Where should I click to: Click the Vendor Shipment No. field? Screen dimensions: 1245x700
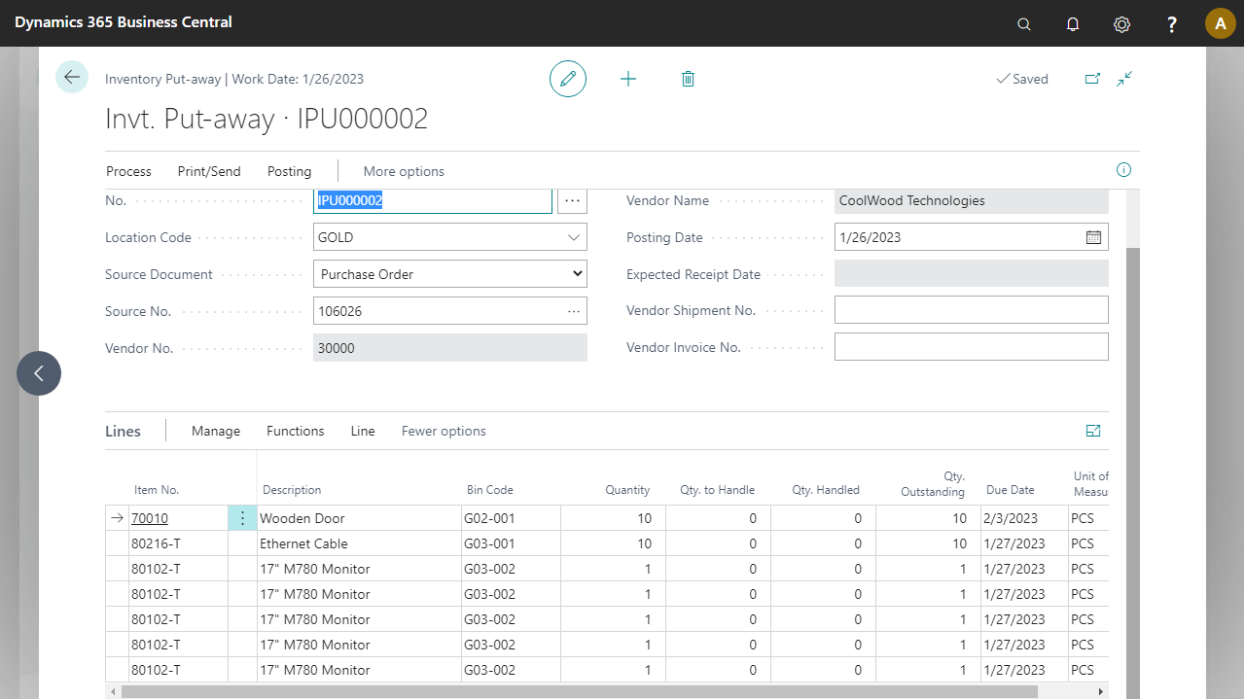972,310
